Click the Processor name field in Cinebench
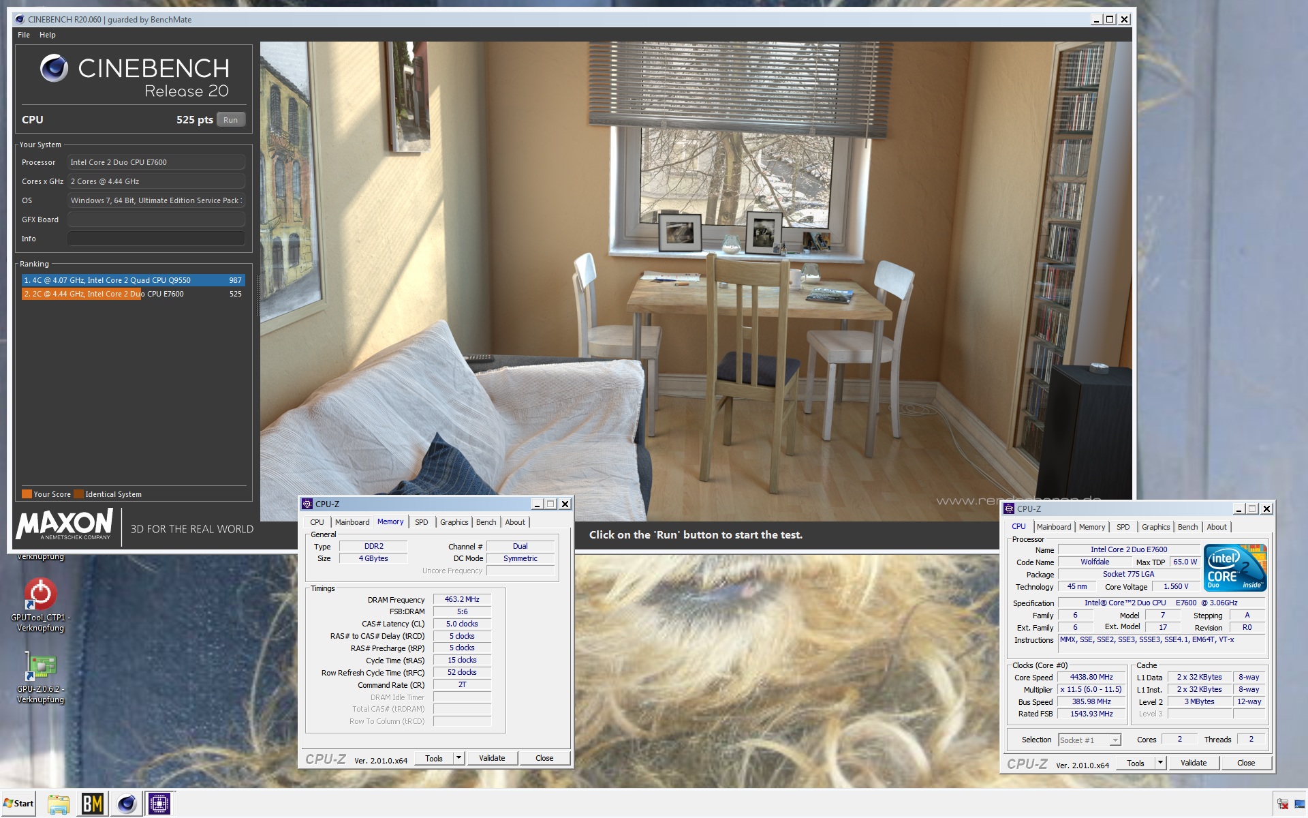This screenshot has height=818, width=1308. click(x=156, y=162)
